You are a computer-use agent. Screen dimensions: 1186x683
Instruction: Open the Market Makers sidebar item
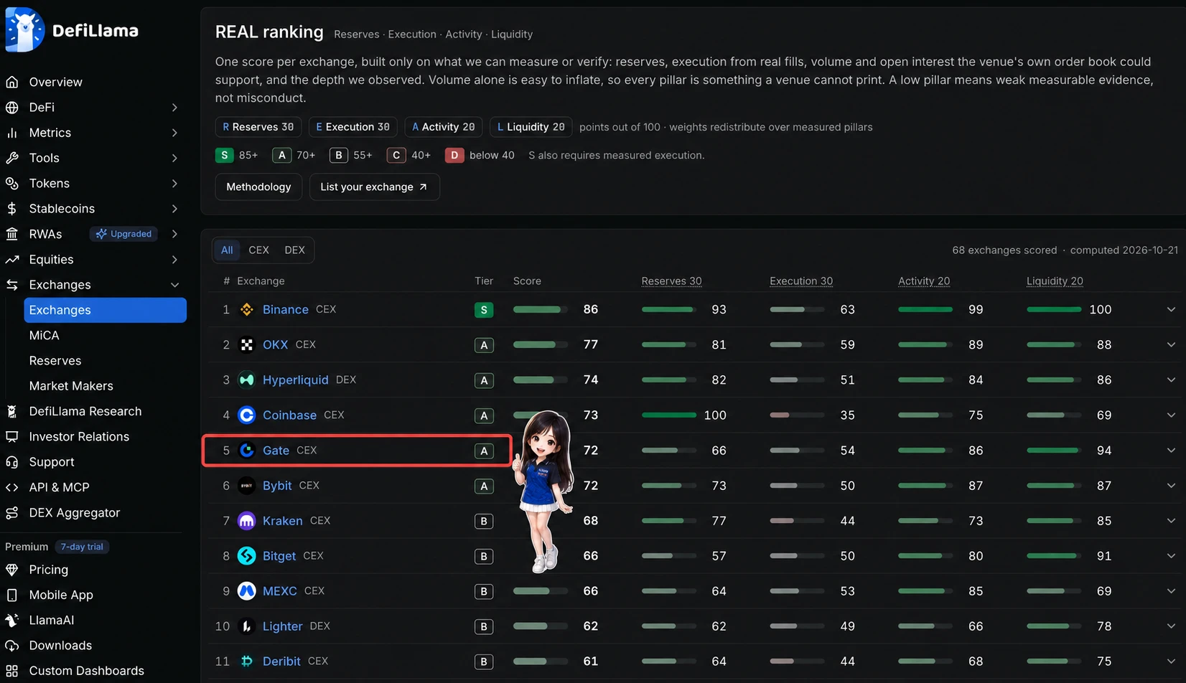pos(71,386)
